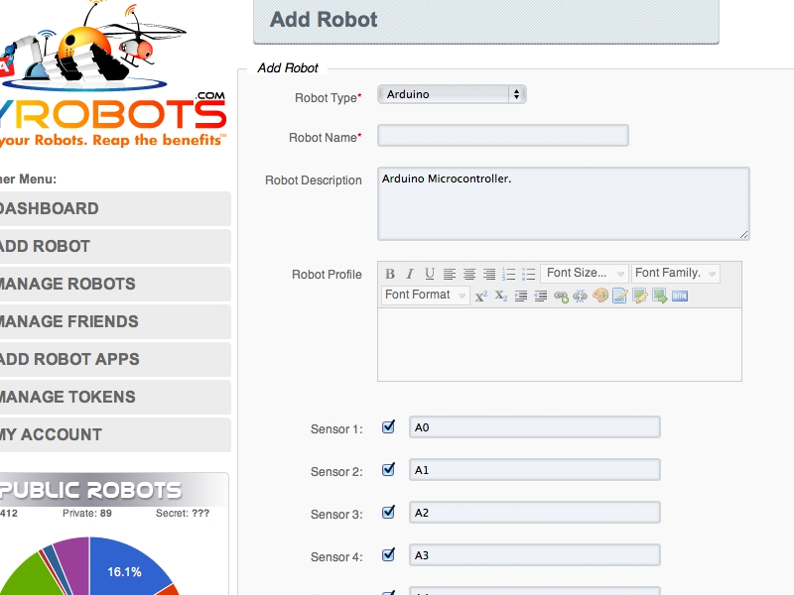Click the XHTML source icon
Screen dimensions: 794x595
pyautogui.click(x=680, y=296)
